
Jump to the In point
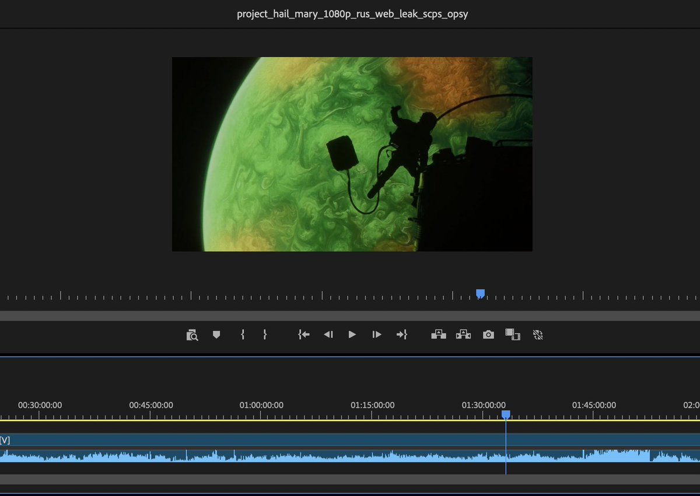[303, 335]
